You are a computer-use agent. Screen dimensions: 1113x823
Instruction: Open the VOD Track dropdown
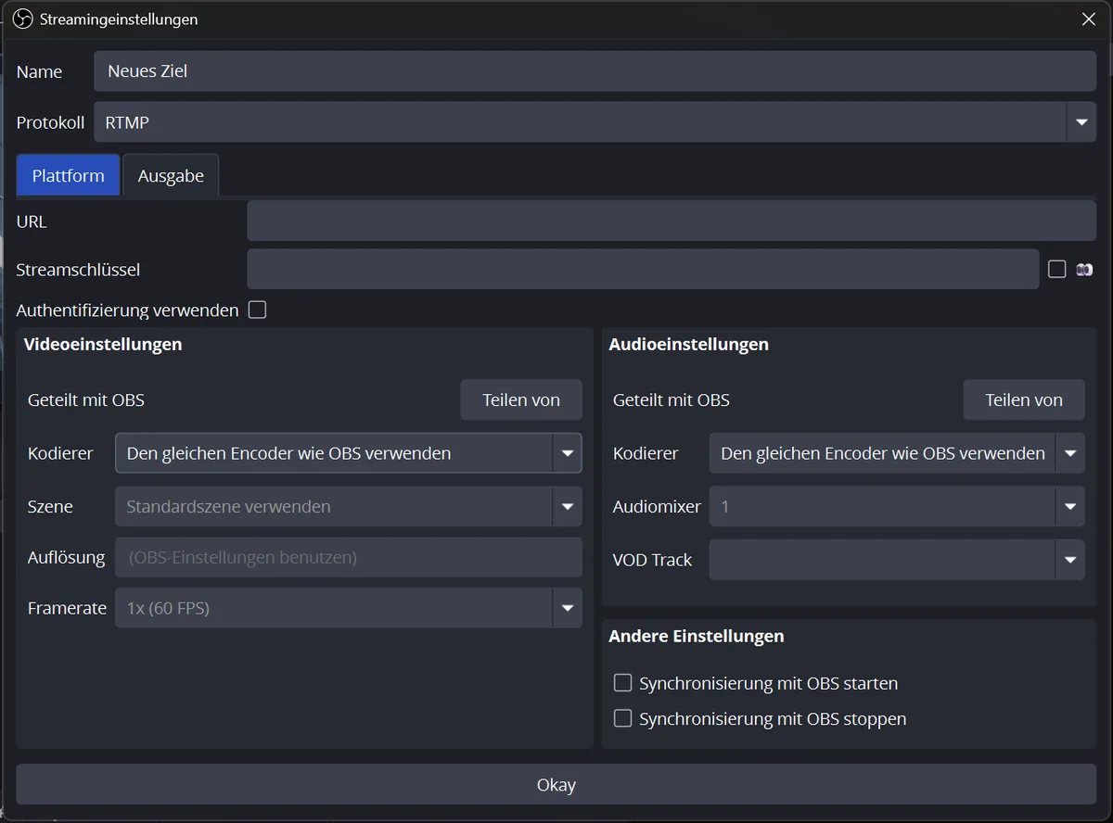click(x=897, y=560)
